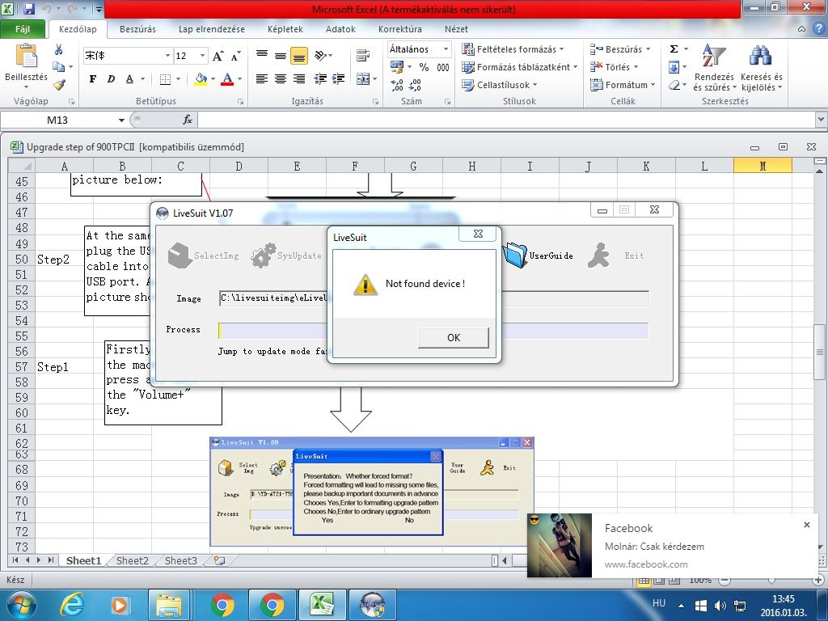Switch to the Nézet tab
Image resolution: width=828 pixels, height=621 pixels.
pyautogui.click(x=456, y=29)
